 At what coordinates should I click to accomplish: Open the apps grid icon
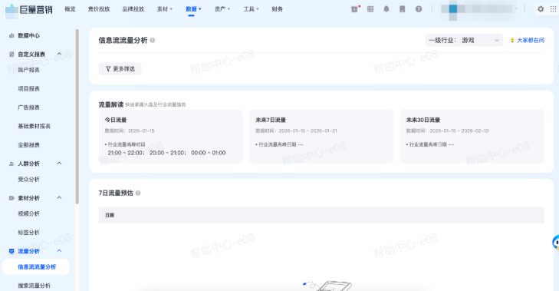click(554, 9)
